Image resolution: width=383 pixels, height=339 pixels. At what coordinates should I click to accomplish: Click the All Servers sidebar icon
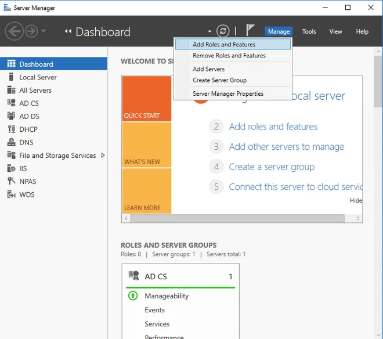[x=11, y=90]
